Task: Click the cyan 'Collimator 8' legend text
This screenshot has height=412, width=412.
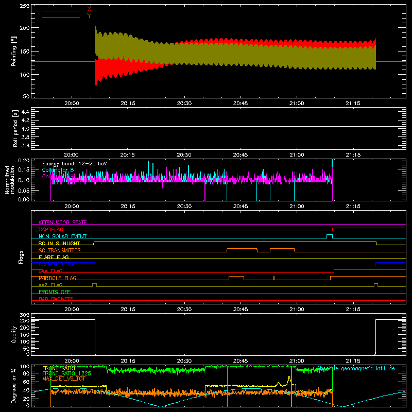Action: (x=58, y=170)
